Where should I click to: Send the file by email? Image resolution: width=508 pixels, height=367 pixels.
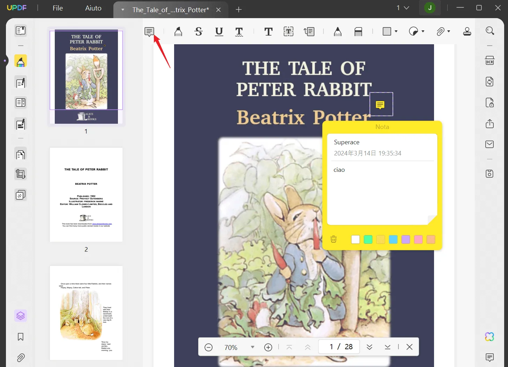click(x=490, y=144)
